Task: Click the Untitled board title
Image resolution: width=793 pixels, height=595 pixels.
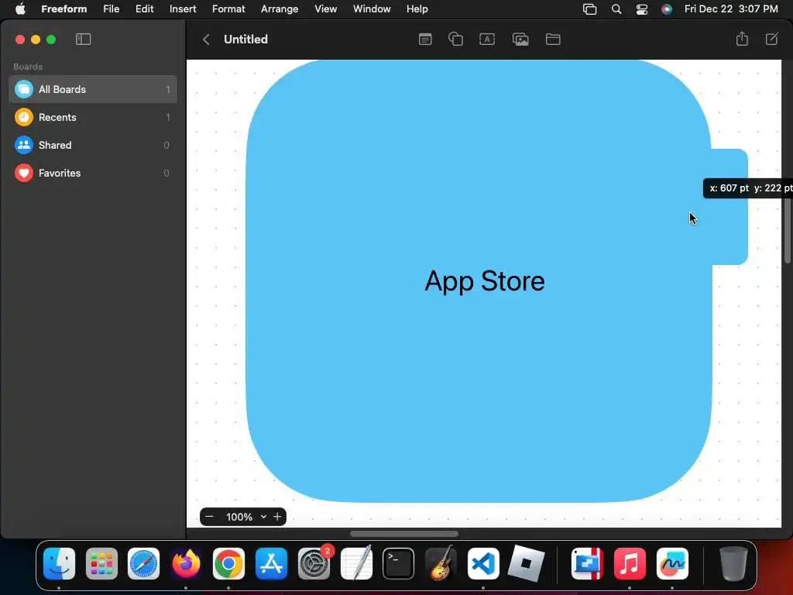Action: [245, 39]
